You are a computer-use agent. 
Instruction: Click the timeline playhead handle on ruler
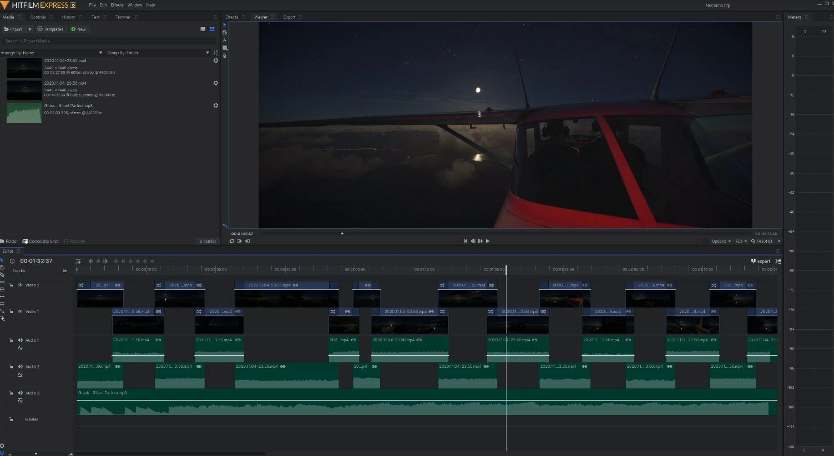[x=506, y=270]
